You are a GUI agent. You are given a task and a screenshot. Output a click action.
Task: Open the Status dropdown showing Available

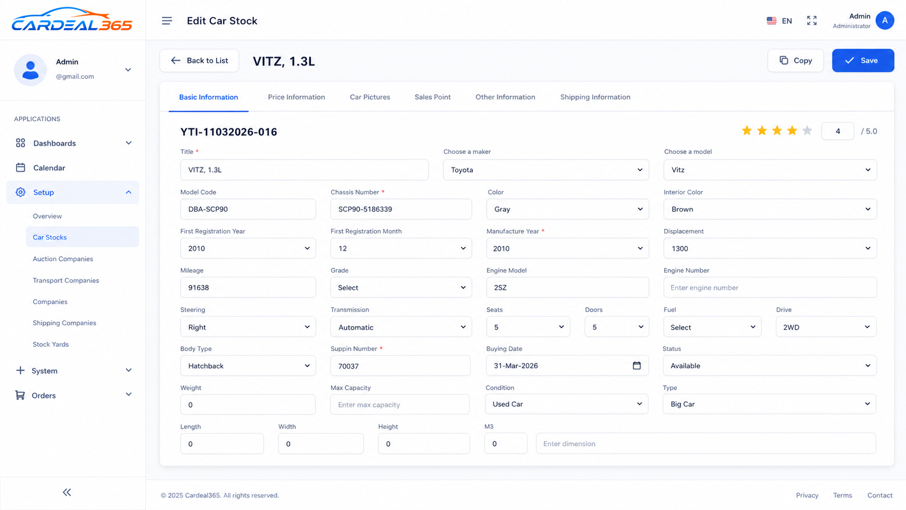(769, 366)
